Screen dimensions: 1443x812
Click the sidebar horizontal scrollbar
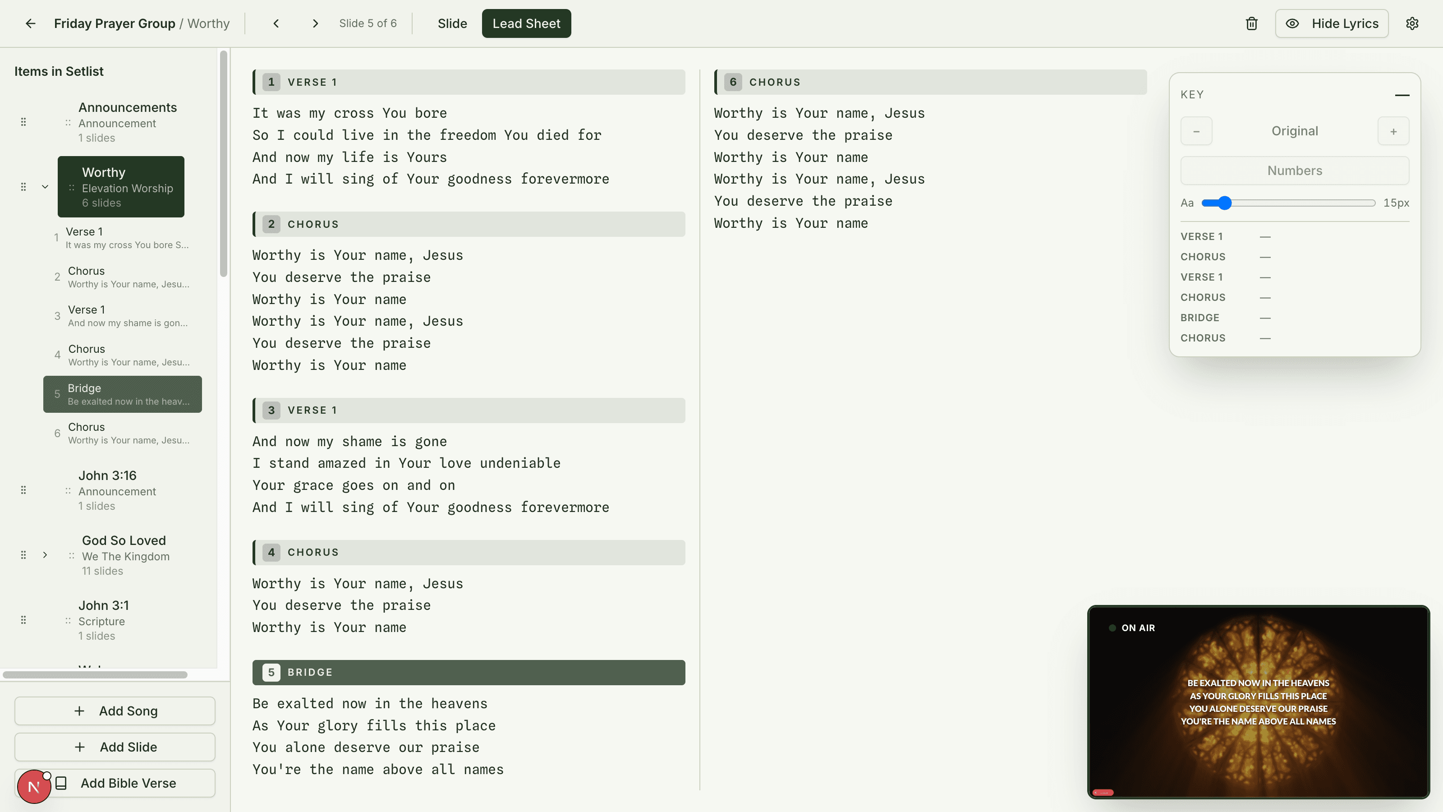[x=95, y=675]
